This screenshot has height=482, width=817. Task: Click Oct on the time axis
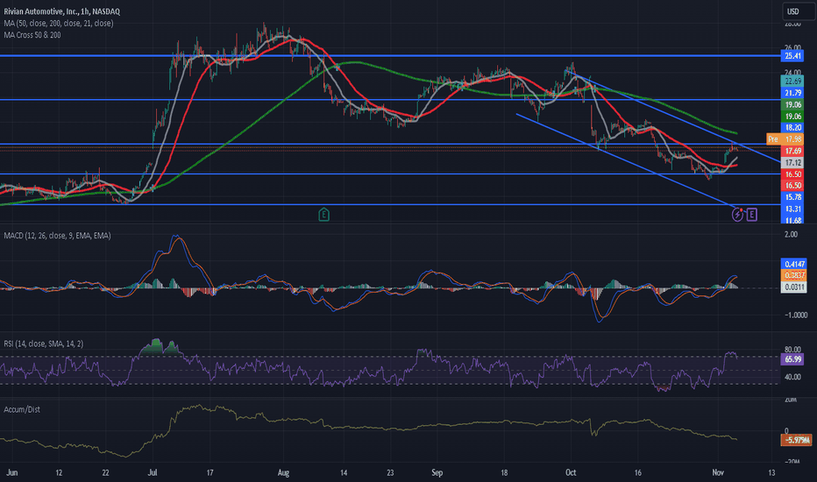click(571, 472)
